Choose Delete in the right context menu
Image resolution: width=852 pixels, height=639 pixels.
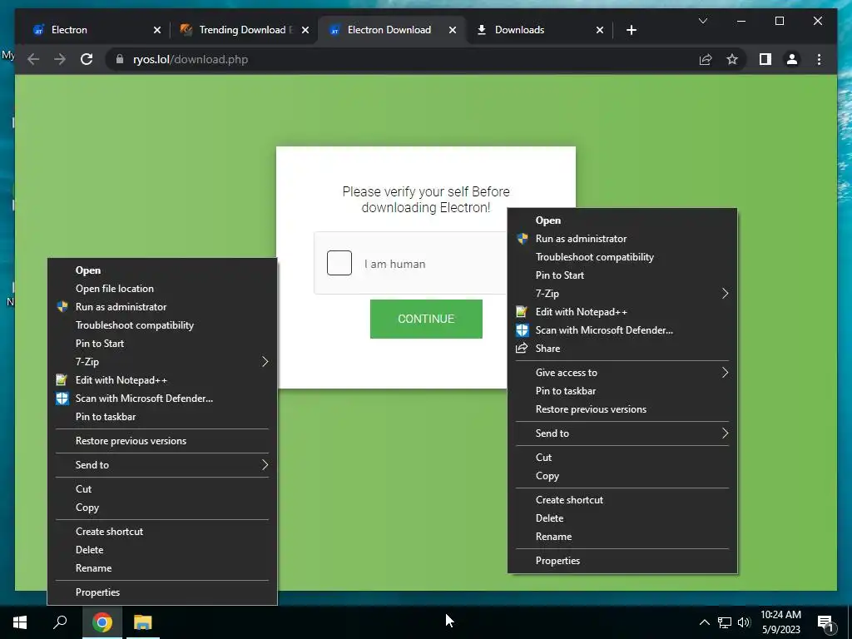pos(622,518)
